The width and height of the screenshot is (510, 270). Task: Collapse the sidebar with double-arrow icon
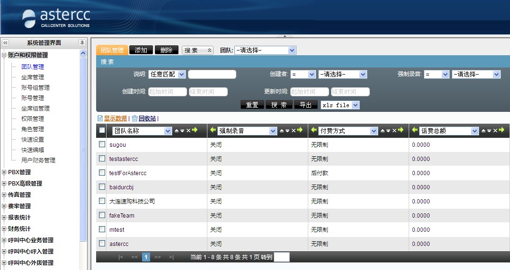pyautogui.click(x=6, y=42)
